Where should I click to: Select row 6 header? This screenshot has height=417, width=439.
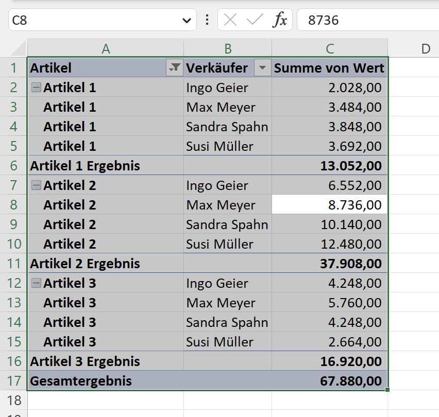pos(14,166)
